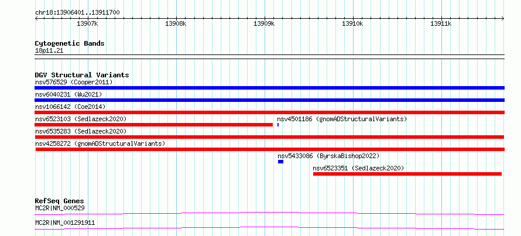Screen dimensions: 521x236
Task: Click the nsv6523103 (Sedlazeck2020) red variant bar
Action: 153,125
